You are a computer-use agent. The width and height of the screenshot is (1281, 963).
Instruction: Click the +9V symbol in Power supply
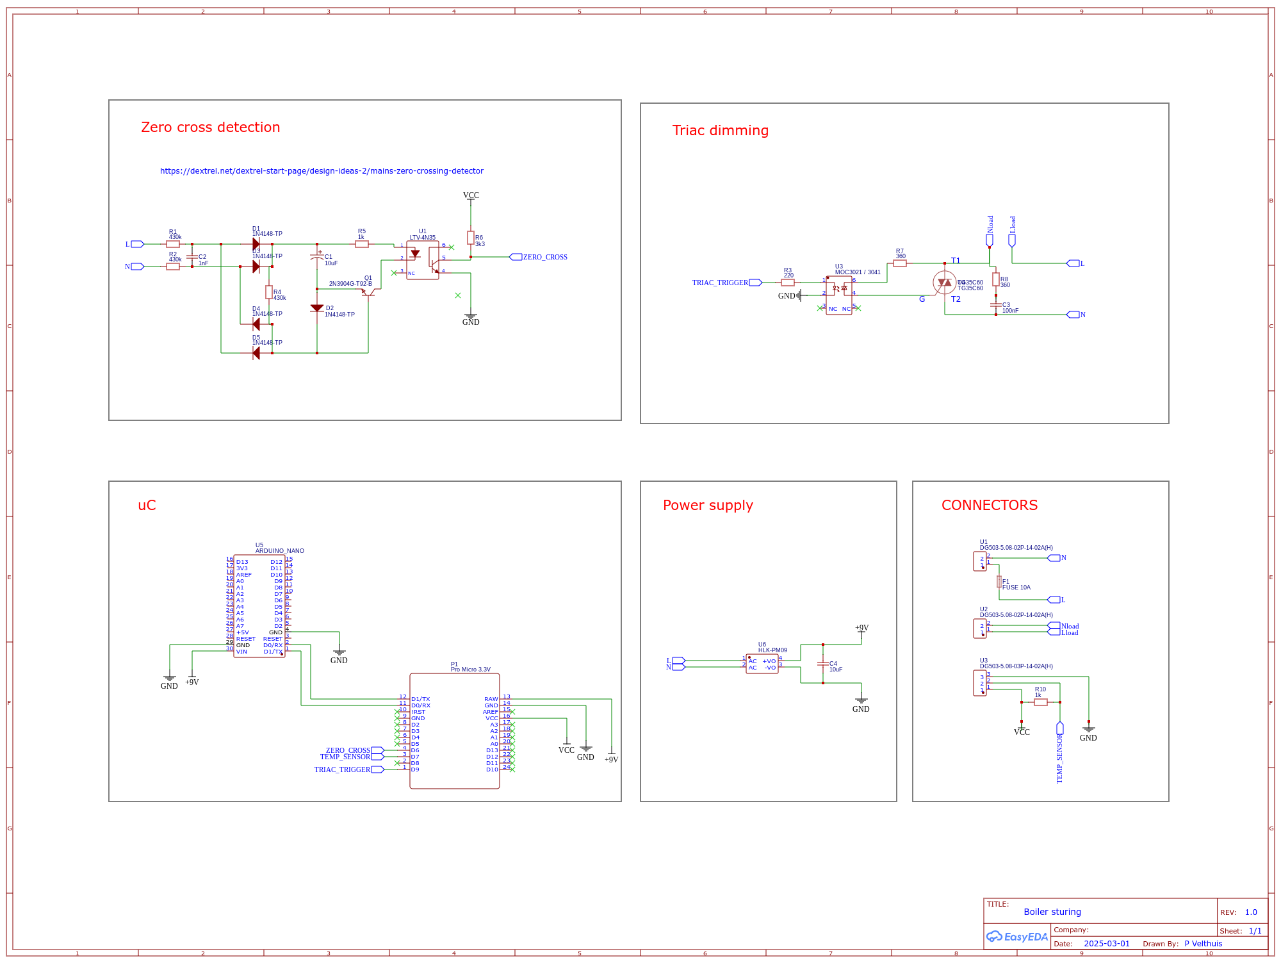click(861, 630)
